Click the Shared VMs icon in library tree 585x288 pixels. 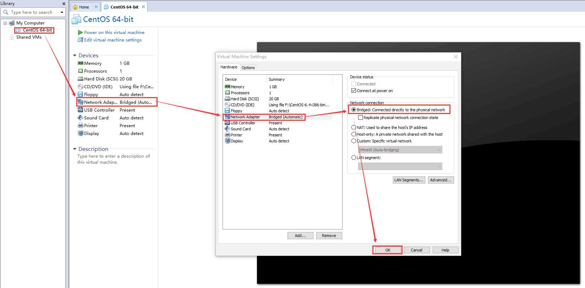click(x=12, y=37)
